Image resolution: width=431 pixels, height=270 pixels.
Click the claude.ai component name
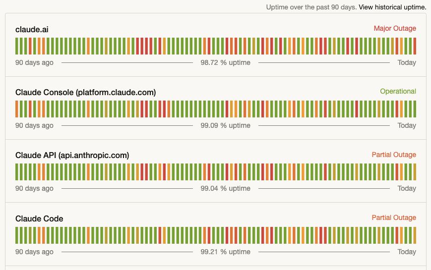(32, 29)
